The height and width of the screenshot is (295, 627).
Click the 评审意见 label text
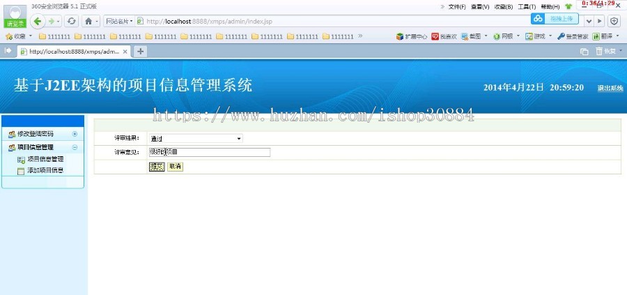pyautogui.click(x=126, y=152)
